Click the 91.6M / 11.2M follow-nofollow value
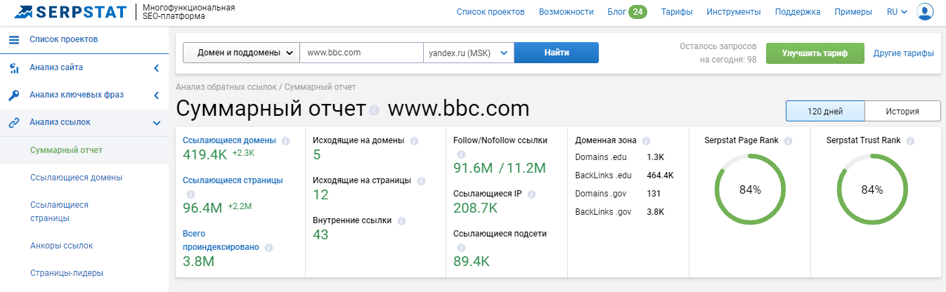 click(500, 168)
